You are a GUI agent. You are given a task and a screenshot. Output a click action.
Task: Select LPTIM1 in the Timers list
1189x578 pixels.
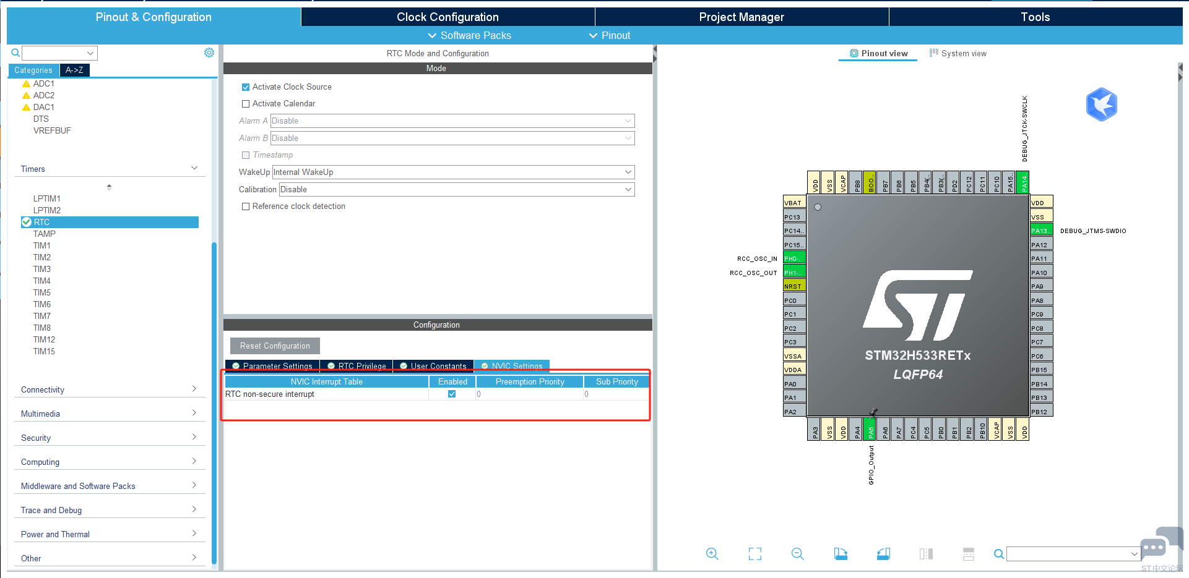click(x=47, y=198)
